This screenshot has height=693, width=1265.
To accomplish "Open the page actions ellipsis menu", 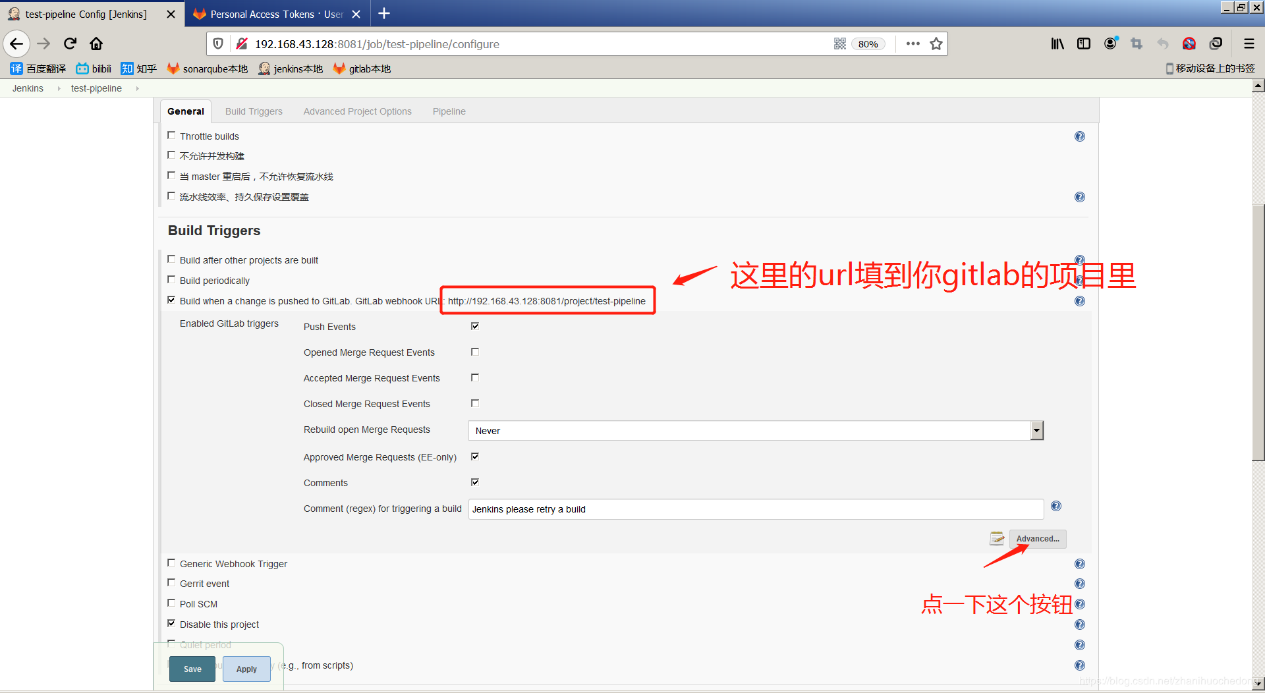I will [x=913, y=43].
